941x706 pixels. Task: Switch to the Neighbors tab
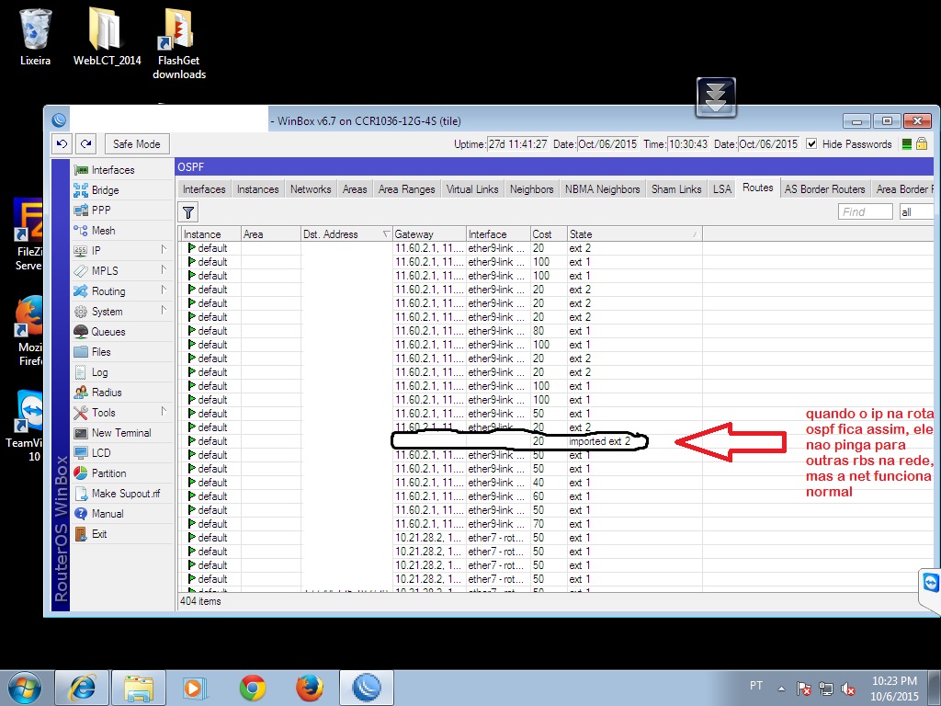pos(532,189)
